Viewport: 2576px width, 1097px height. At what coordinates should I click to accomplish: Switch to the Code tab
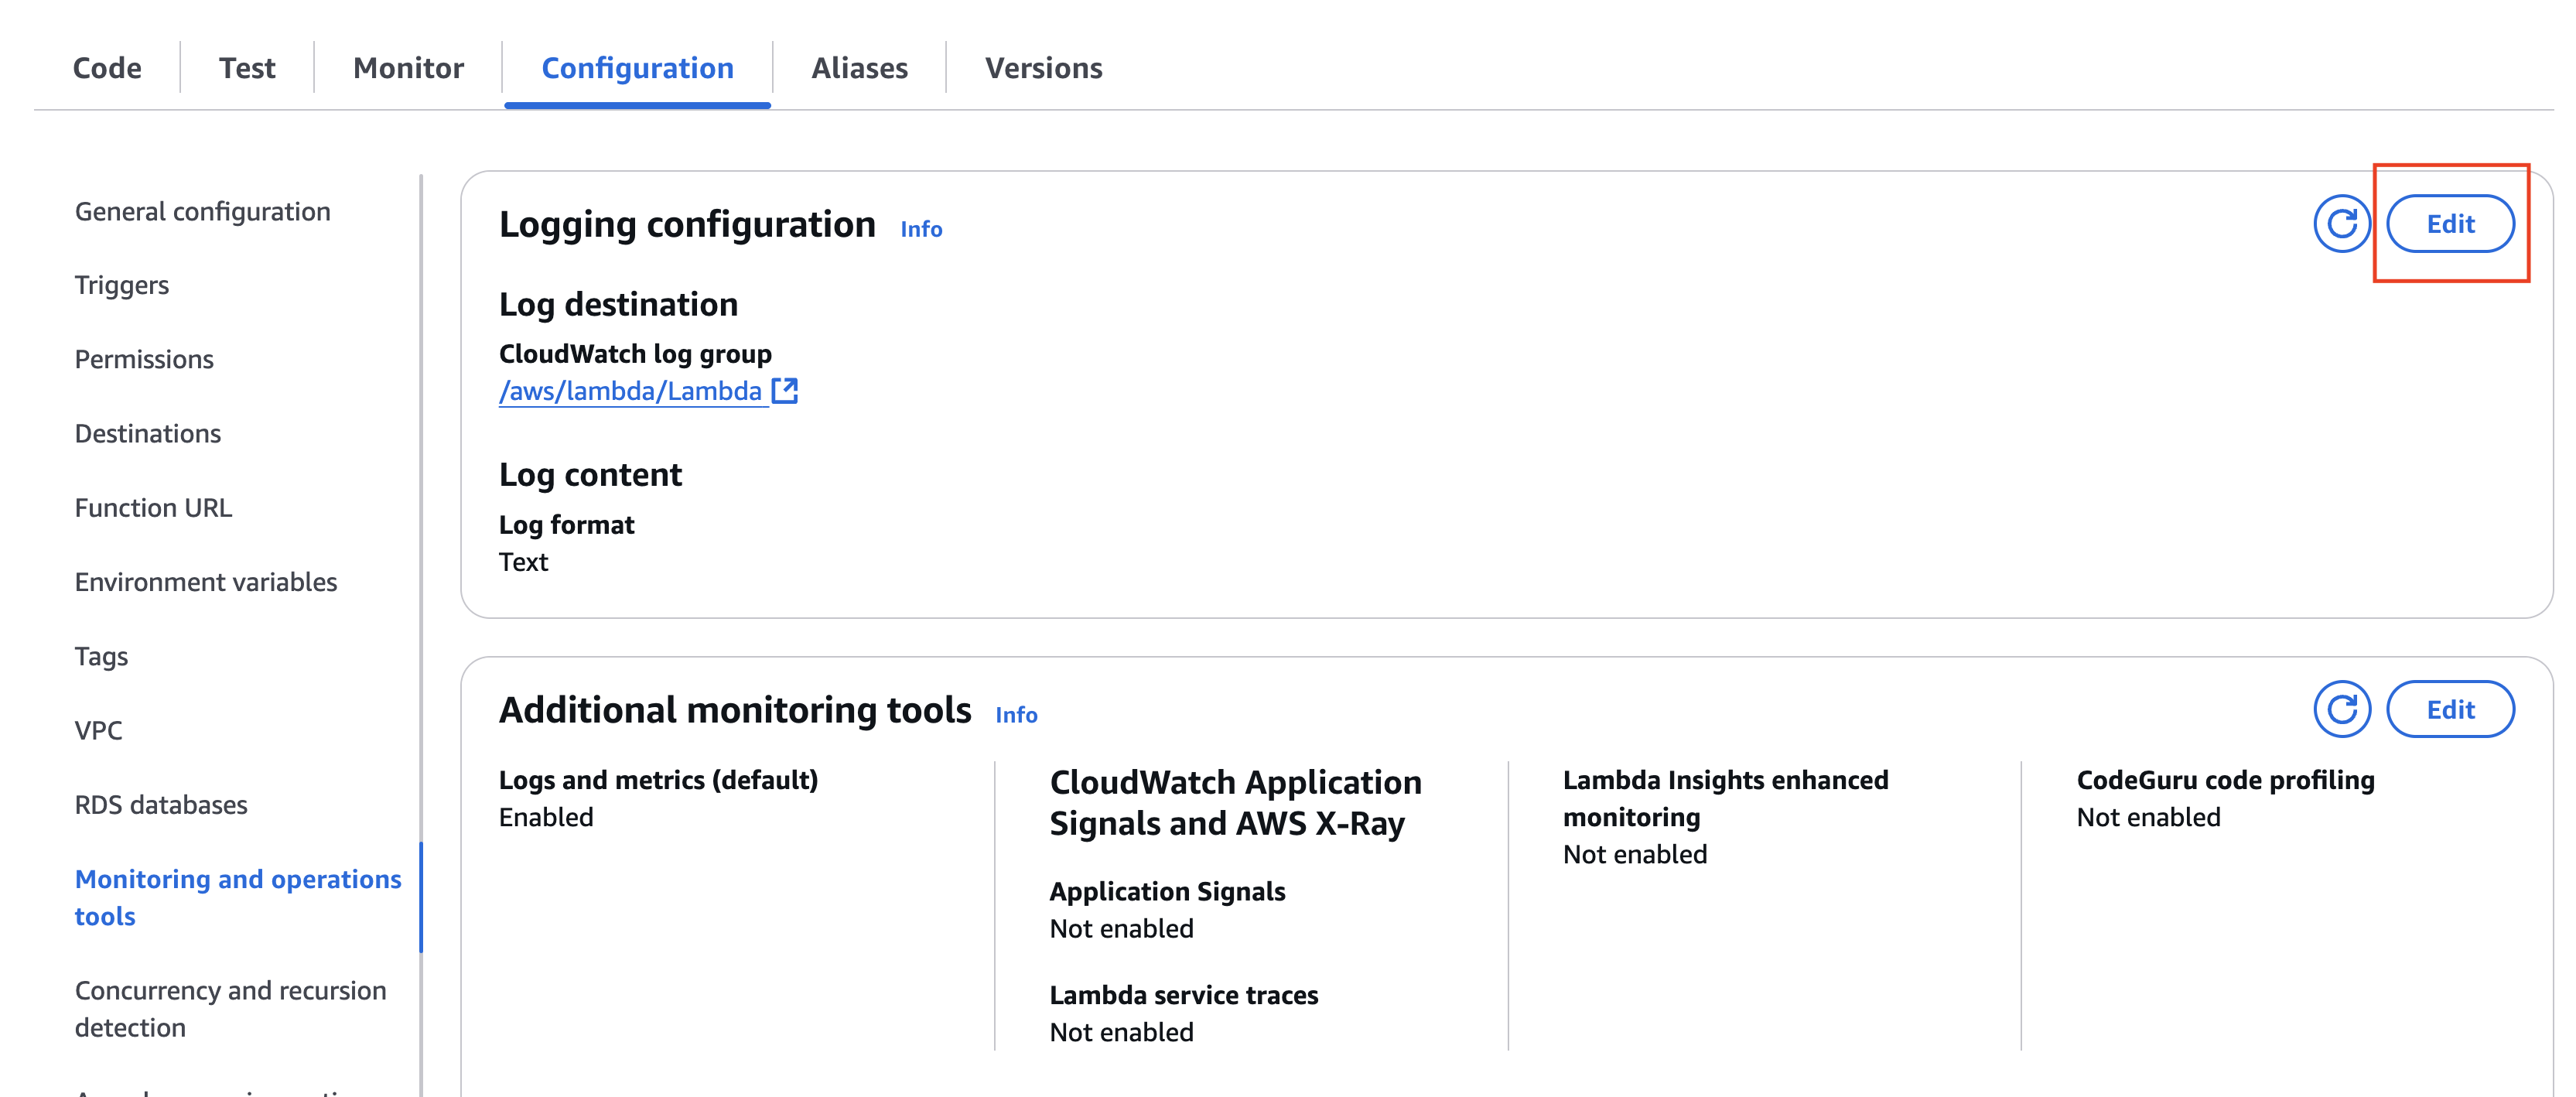pyautogui.click(x=107, y=68)
